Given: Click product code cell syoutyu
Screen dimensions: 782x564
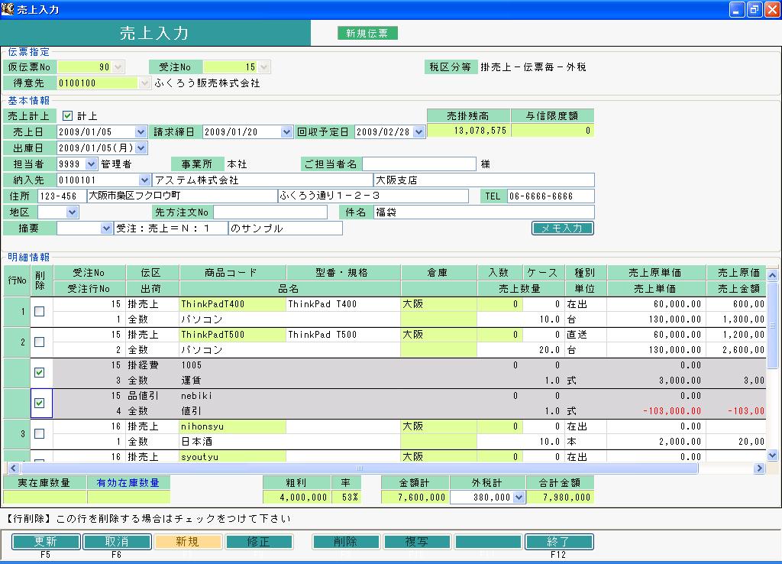Looking at the screenshot, I should click(x=232, y=456).
